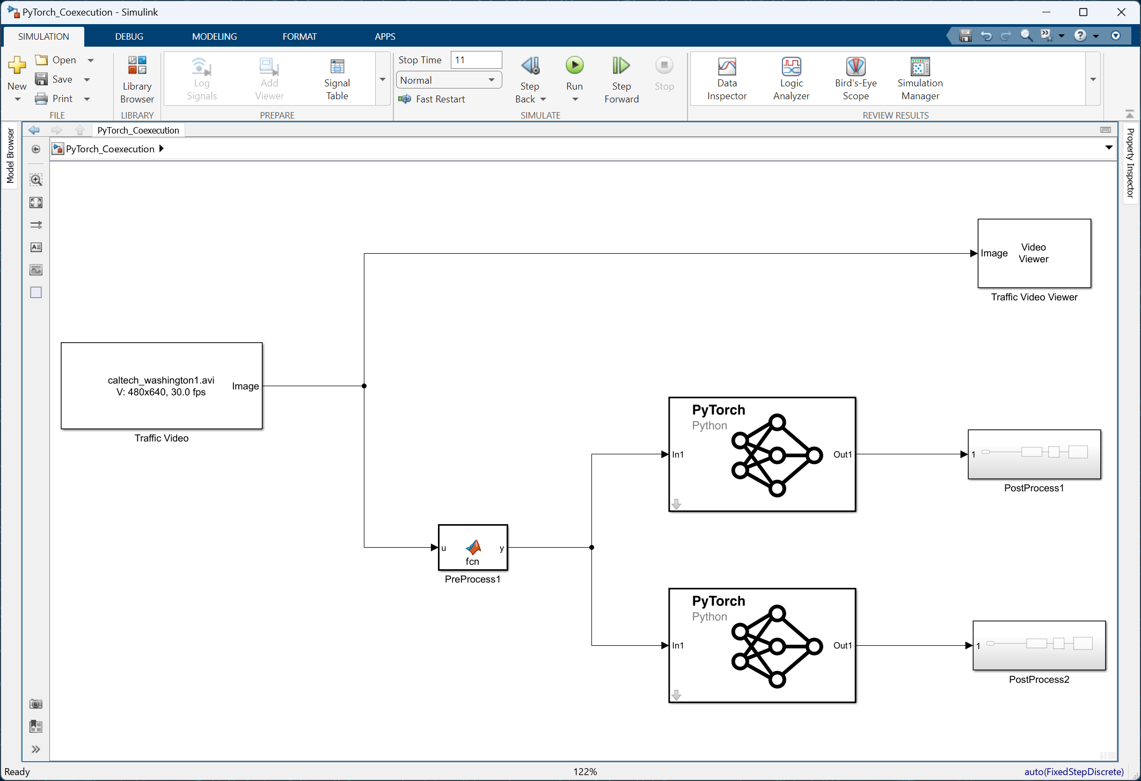Click the Open file icon
Image resolution: width=1141 pixels, height=781 pixels.
coord(41,60)
